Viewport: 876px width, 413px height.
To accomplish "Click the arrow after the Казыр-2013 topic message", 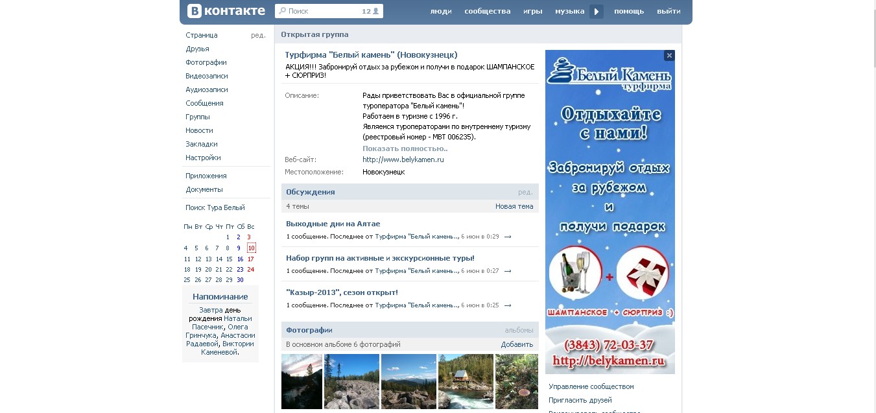I will pos(508,305).
